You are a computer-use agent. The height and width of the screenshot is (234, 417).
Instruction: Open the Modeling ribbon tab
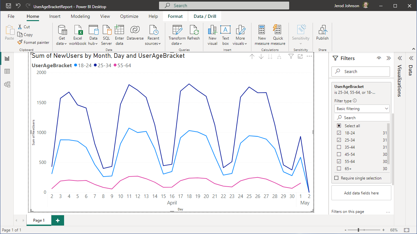click(x=80, y=16)
